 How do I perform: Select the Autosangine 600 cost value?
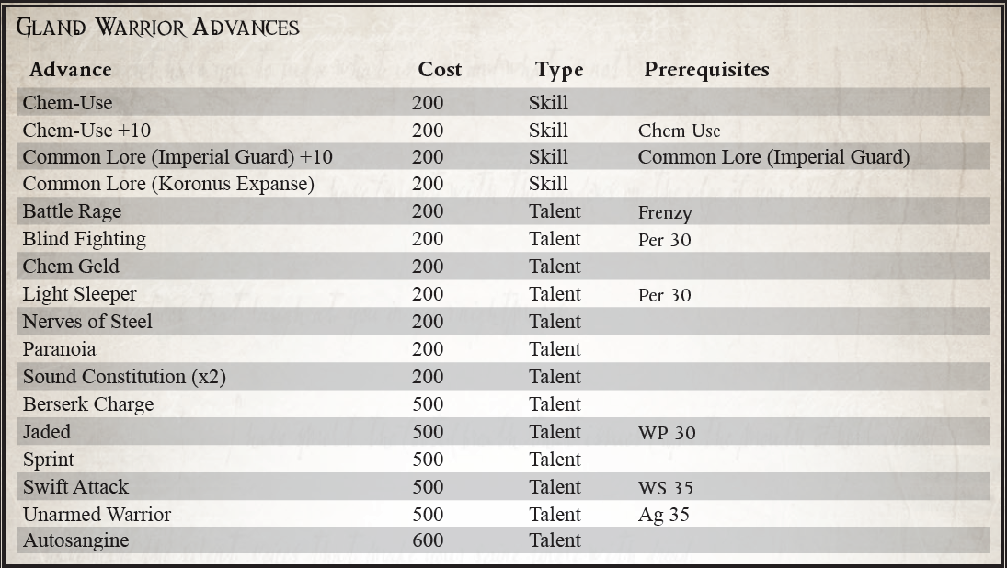pyautogui.click(x=428, y=540)
